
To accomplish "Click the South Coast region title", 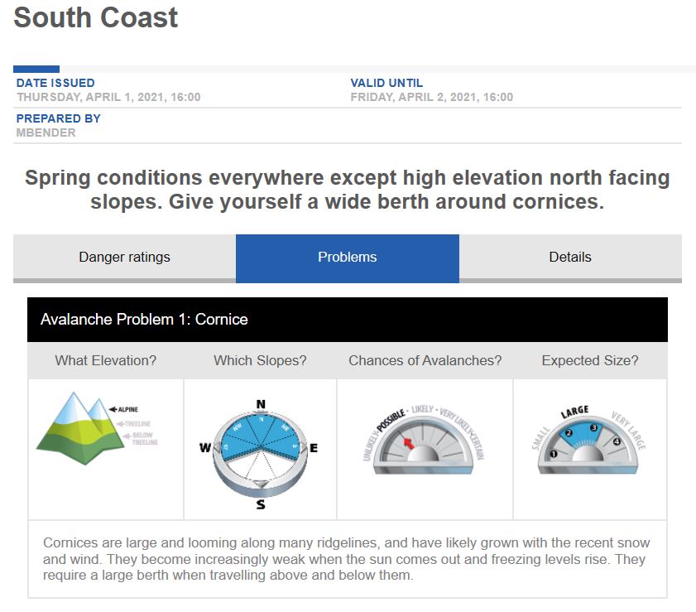I will tap(94, 17).
